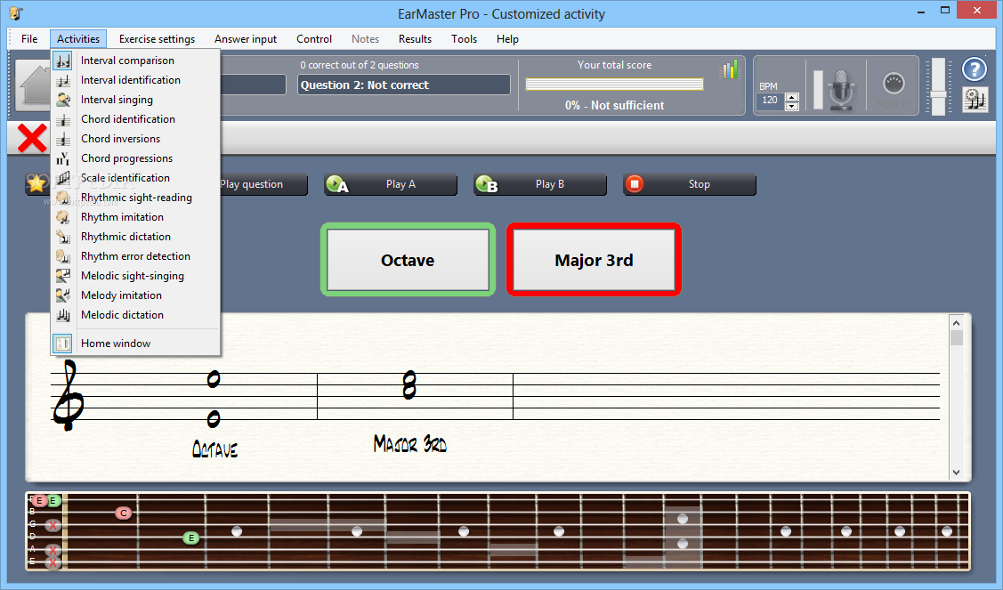Image resolution: width=1003 pixels, height=590 pixels.
Task: Click the Melodic dictation icon
Action: [62, 315]
